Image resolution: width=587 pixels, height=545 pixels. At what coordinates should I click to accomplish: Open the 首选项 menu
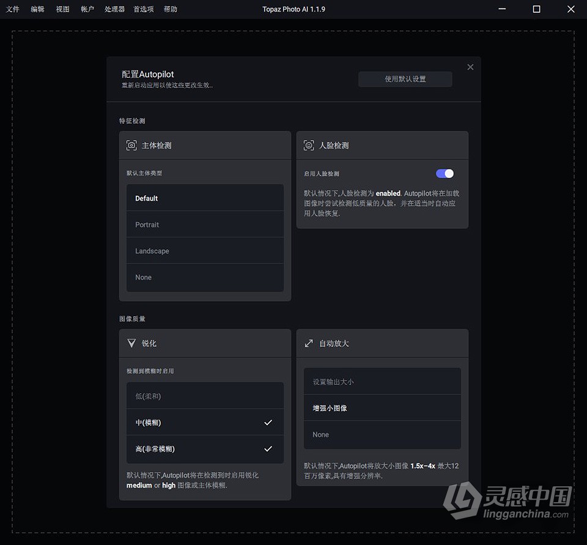tap(144, 9)
